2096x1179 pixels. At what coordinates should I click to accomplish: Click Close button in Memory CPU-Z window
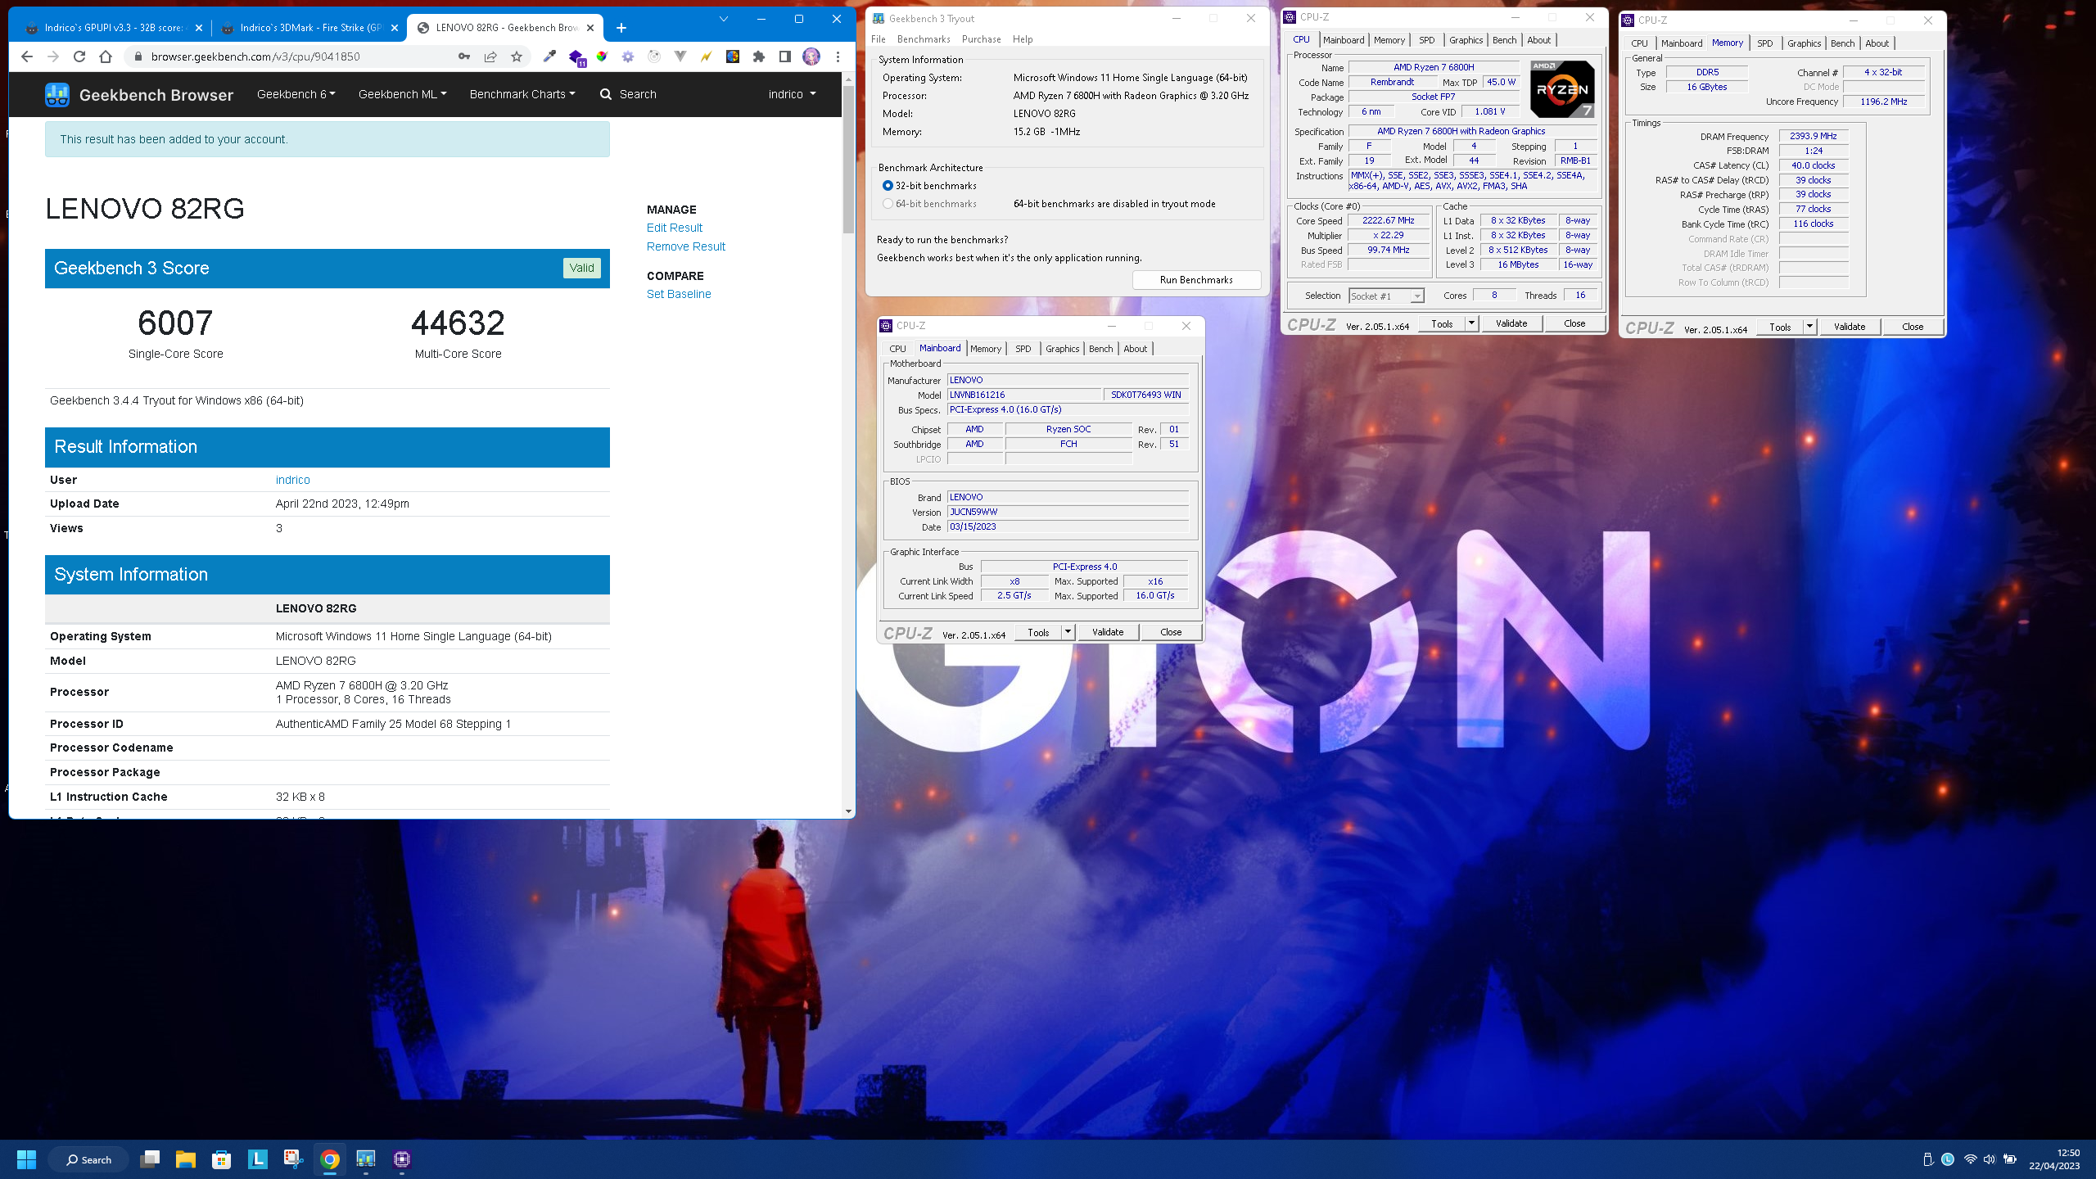click(1913, 327)
